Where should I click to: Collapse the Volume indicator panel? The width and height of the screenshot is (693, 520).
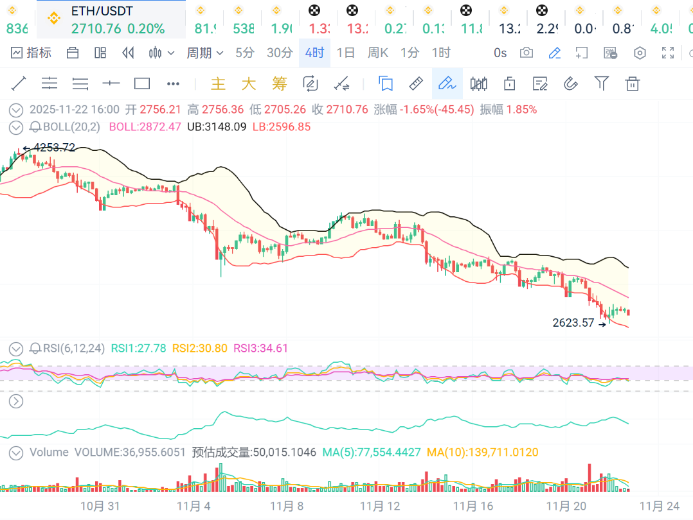click(x=16, y=453)
